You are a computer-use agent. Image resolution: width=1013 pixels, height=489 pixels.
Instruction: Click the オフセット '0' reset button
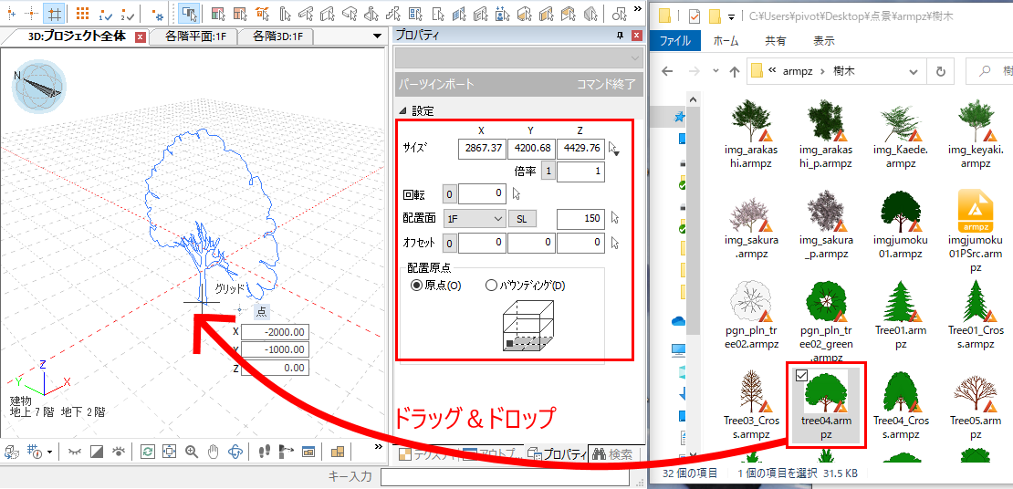click(449, 244)
